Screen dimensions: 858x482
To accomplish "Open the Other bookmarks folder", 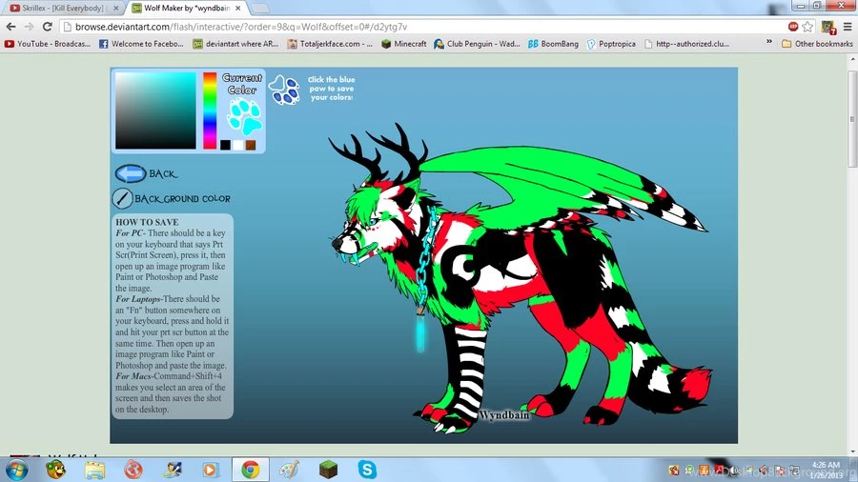I will tap(816, 44).
